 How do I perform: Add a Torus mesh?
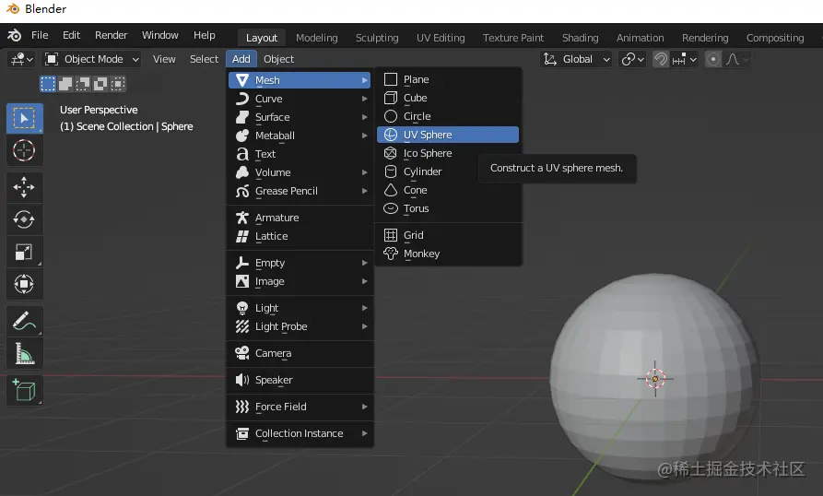click(x=448, y=209)
